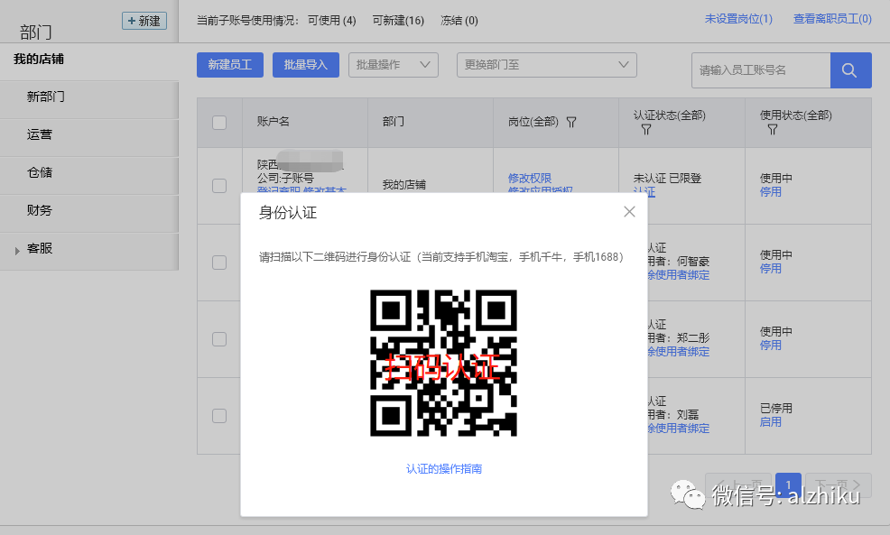This screenshot has width=890, height=535.
Task: Close the 身份认证 dialog with the X
Action: coord(629,212)
